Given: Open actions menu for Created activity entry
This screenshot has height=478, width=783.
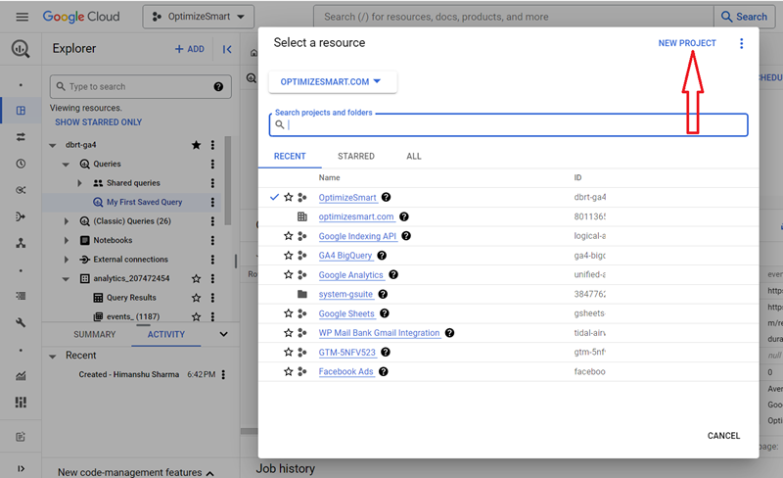Looking at the screenshot, I should tap(223, 374).
